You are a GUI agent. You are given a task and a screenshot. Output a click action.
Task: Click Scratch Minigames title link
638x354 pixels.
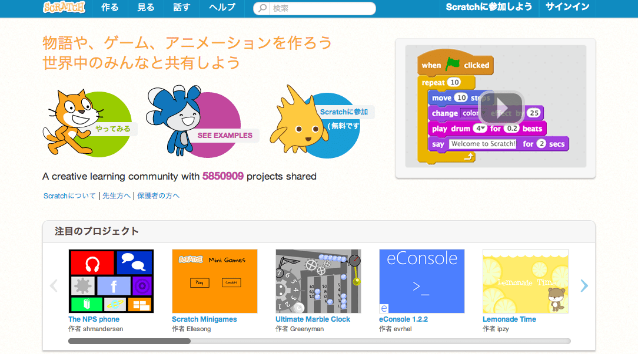tap(204, 319)
